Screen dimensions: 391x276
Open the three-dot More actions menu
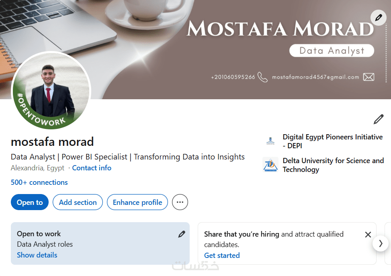coord(180,202)
